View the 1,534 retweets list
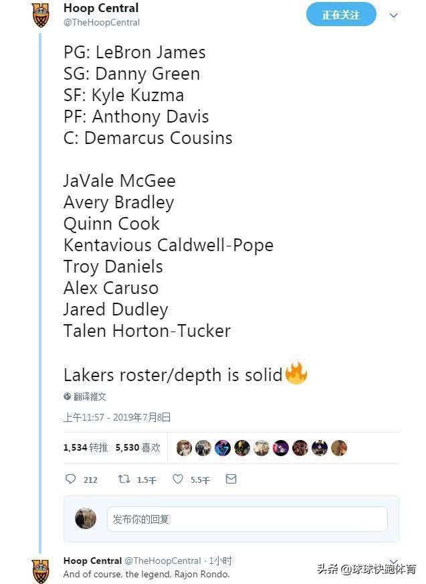The height and width of the screenshot is (584, 426). pos(85,447)
